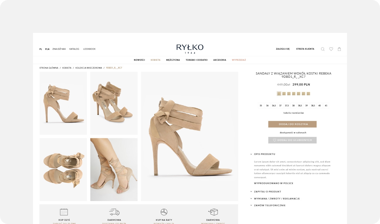Collapse the Opis Produktu section
The height and width of the screenshot is (224, 380).
point(263,154)
